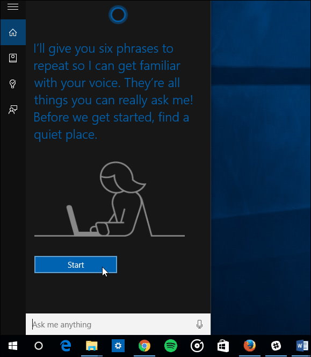Open the Reminders lightbulb icon
Image resolution: width=311 pixels, height=357 pixels.
(13, 84)
